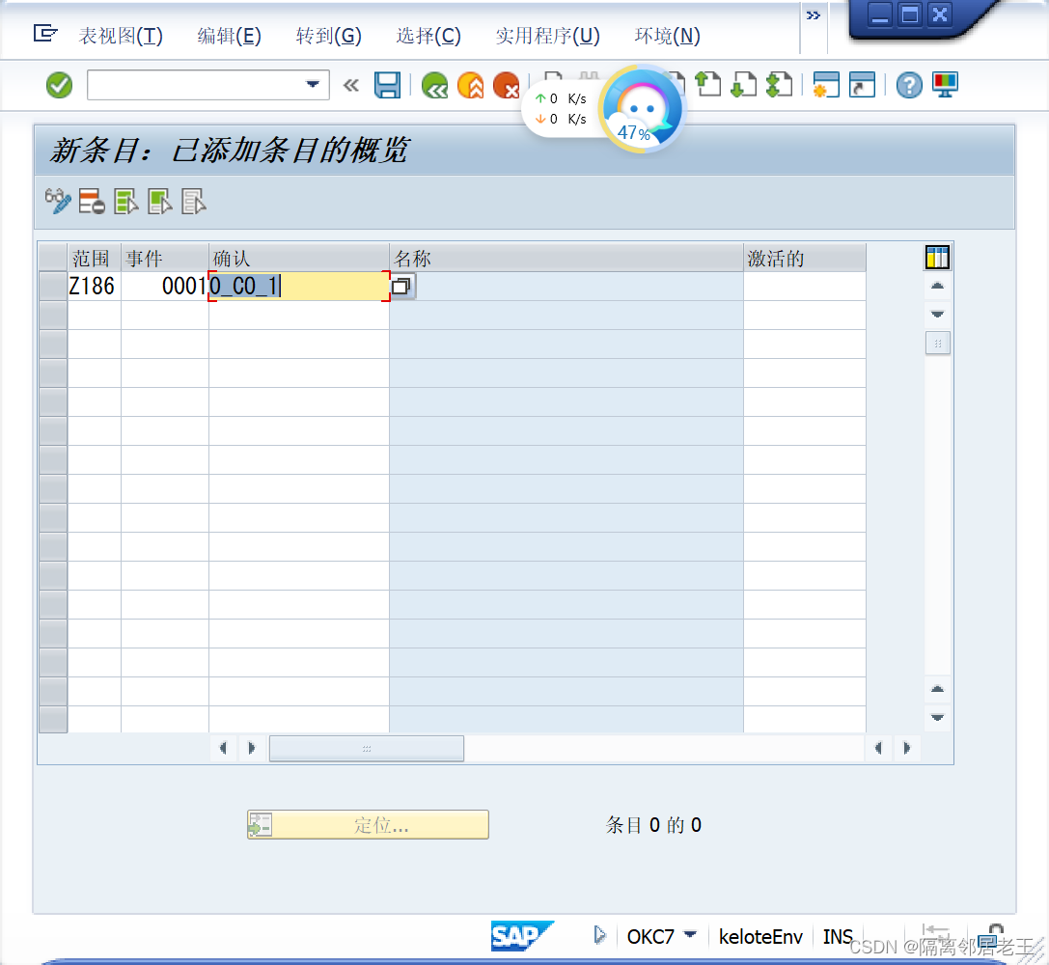Click the SAP logo in the status bar
This screenshot has width=1049, height=965.
[x=522, y=935]
